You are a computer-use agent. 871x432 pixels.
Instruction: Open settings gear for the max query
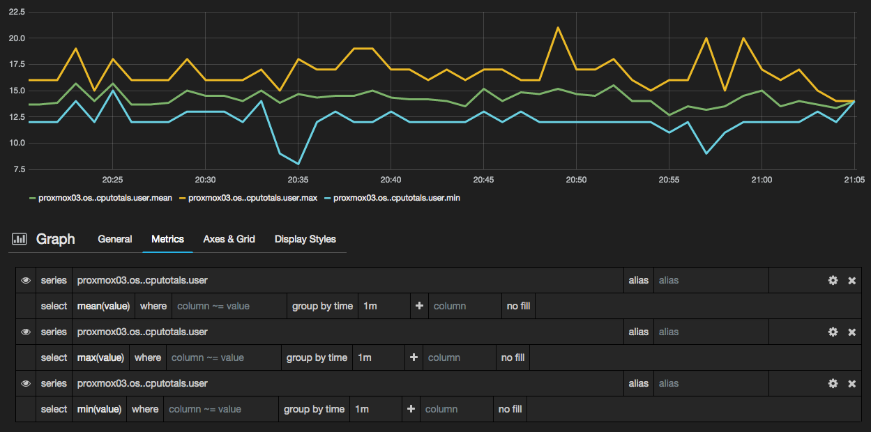point(832,332)
